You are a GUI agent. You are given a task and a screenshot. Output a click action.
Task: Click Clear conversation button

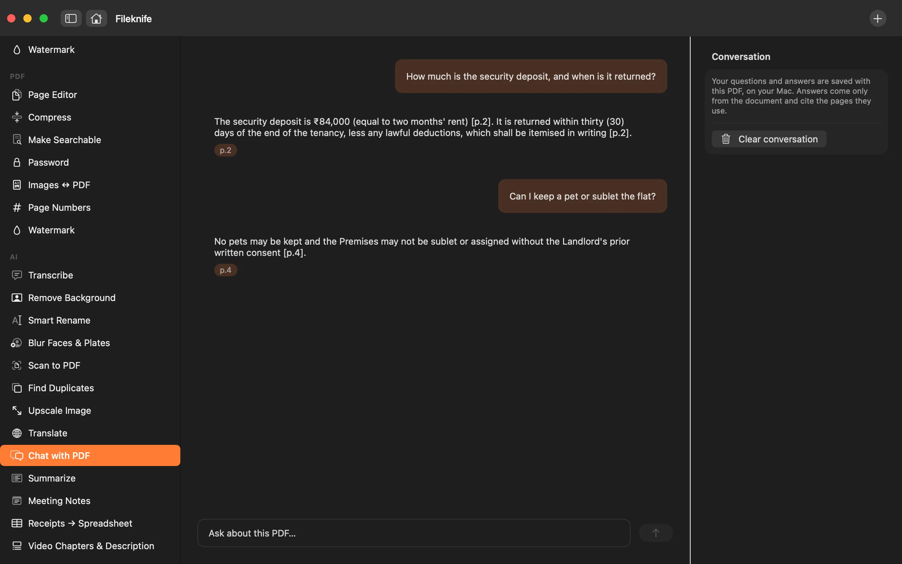click(768, 139)
